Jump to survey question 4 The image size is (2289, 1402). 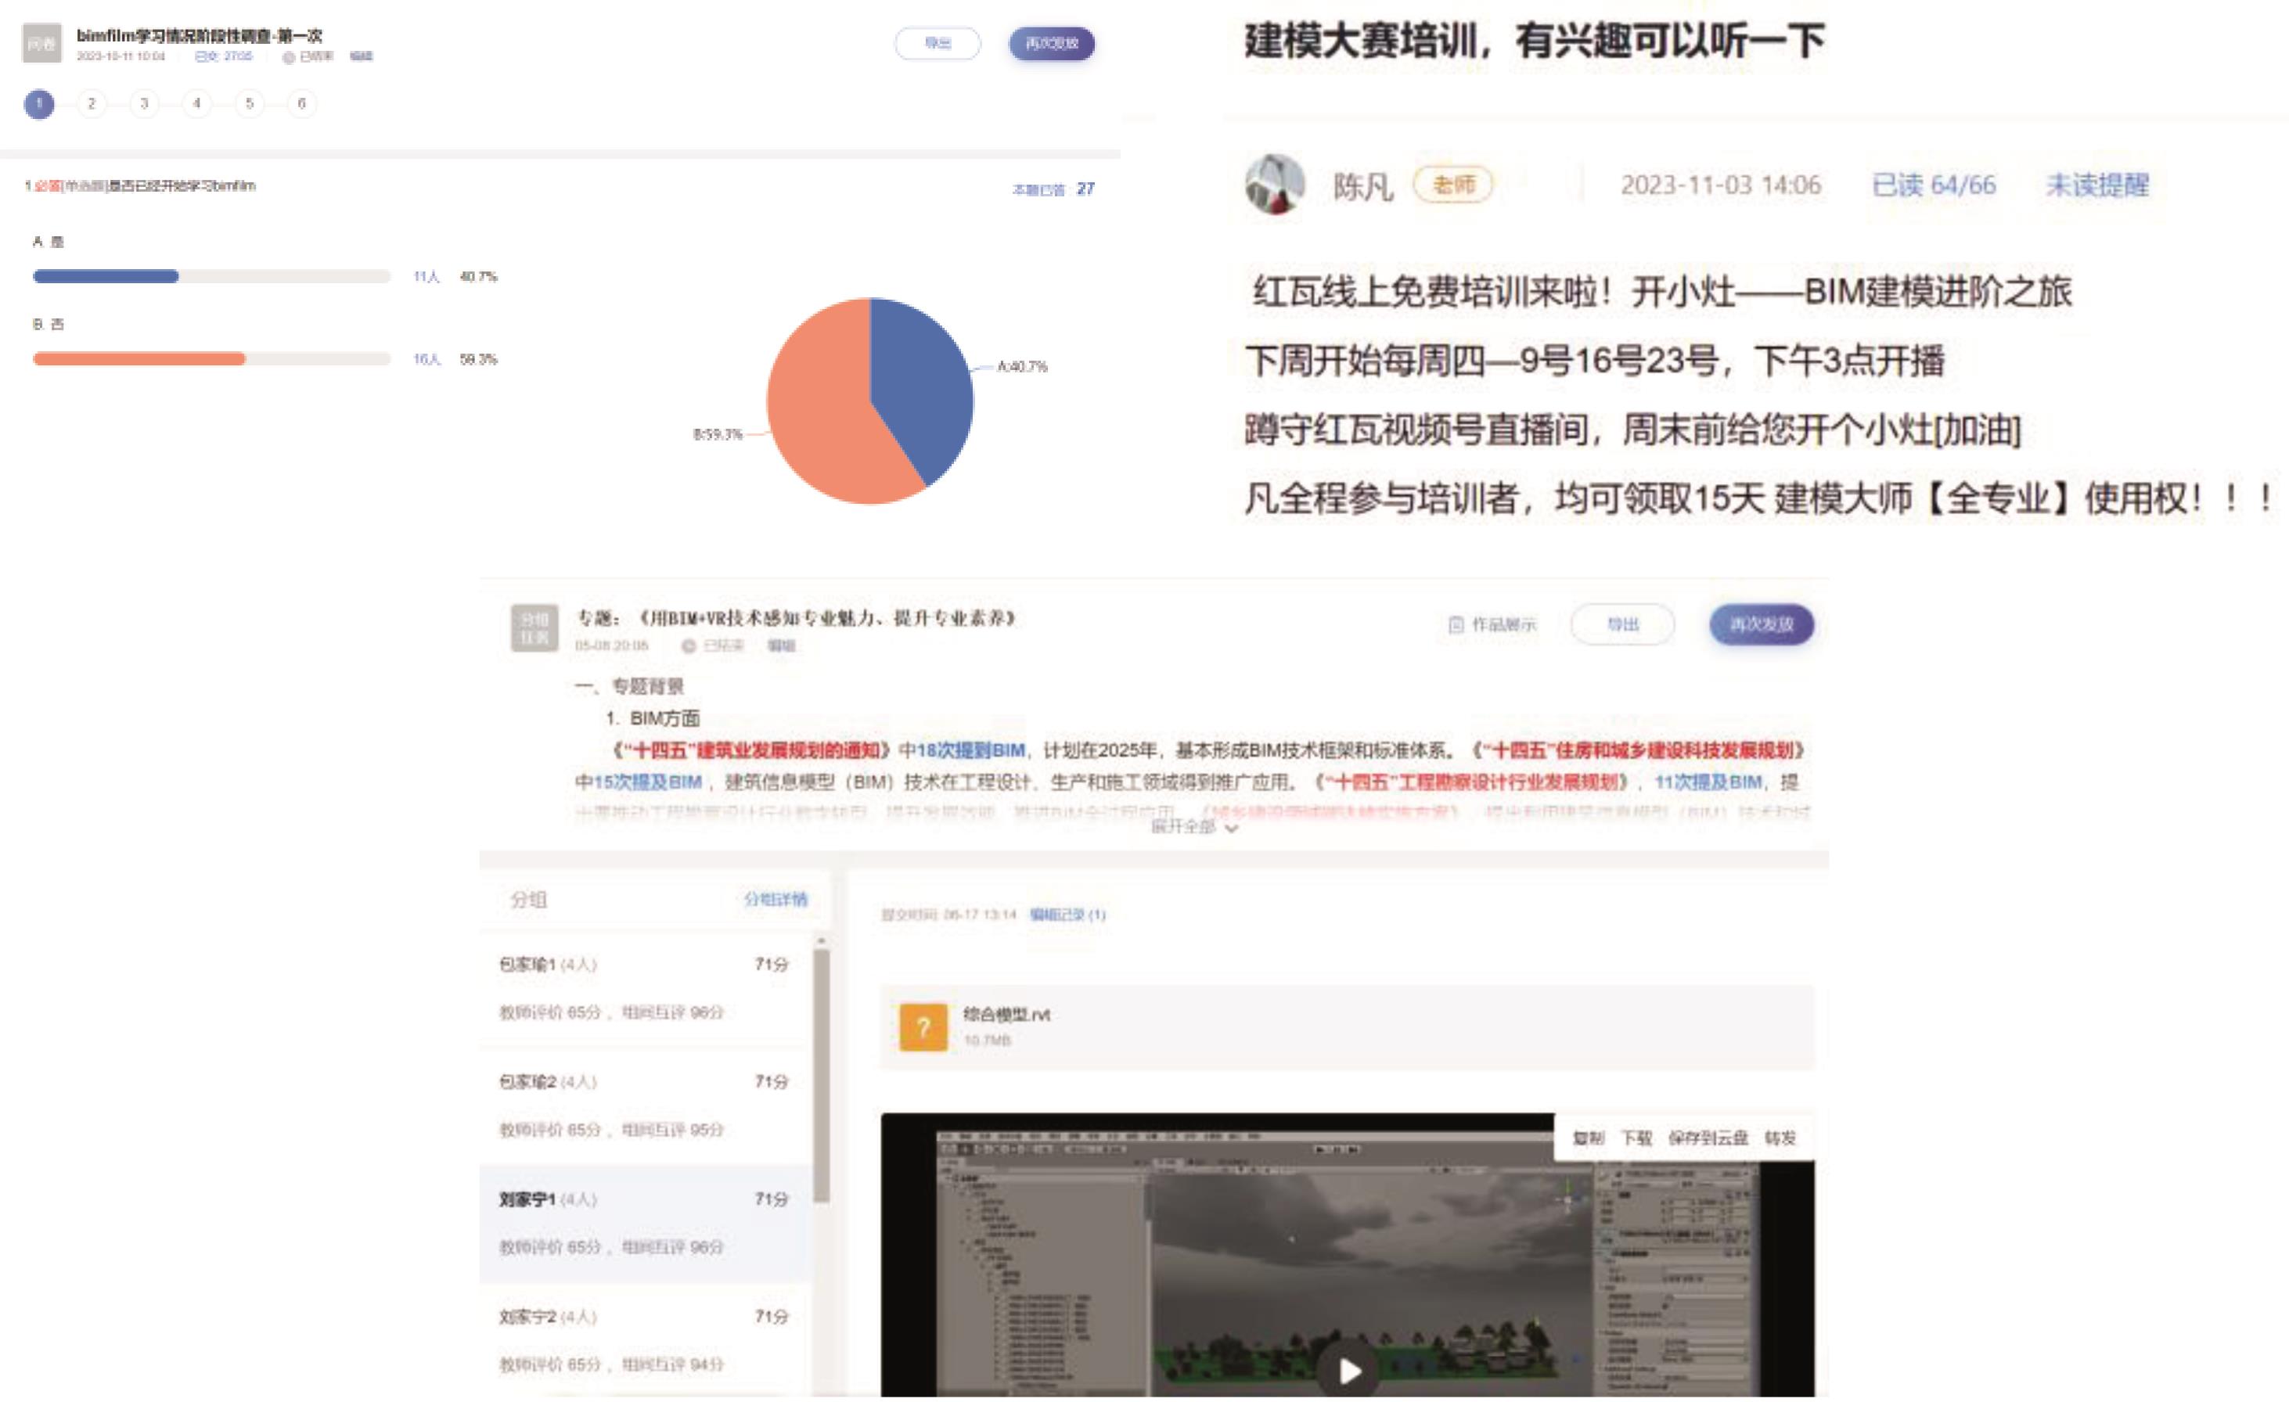coord(196,103)
